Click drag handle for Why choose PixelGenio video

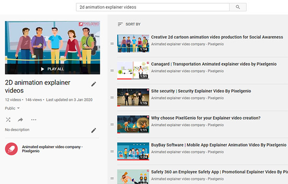click(x=112, y=124)
